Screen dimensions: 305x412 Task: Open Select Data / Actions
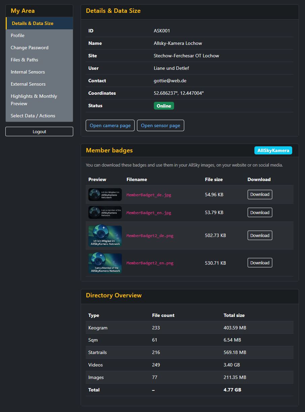pos(33,116)
